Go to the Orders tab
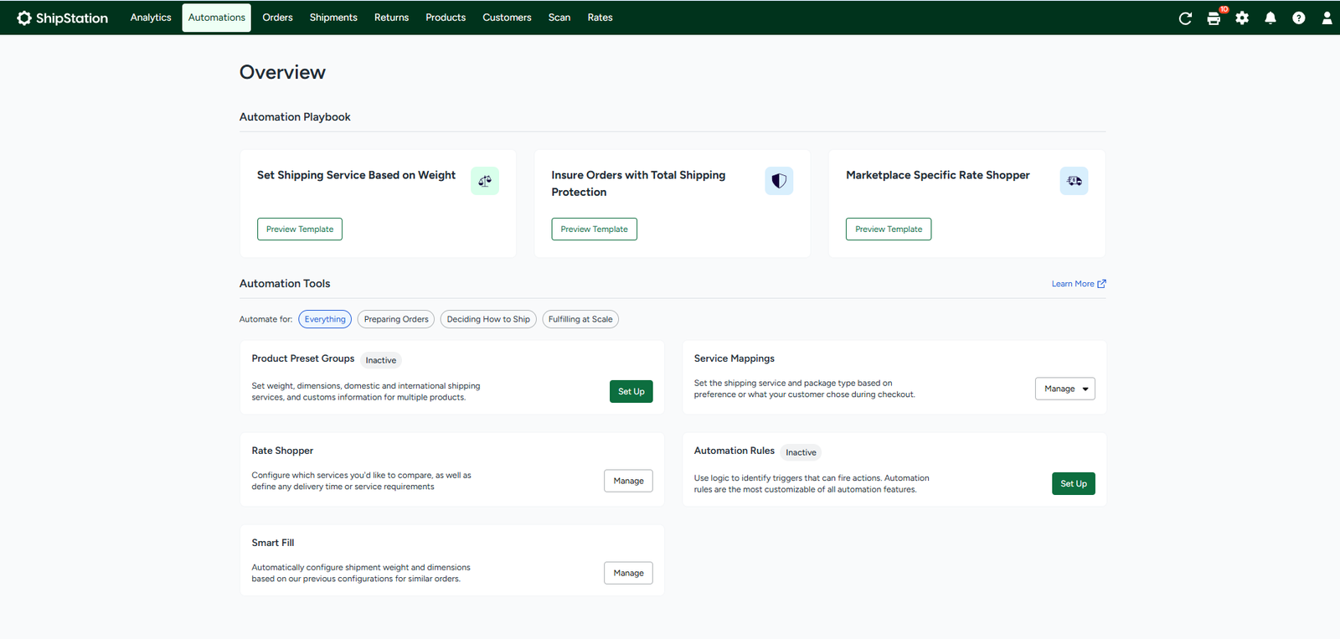The height and width of the screenshot is (639, 1340). 277,18
